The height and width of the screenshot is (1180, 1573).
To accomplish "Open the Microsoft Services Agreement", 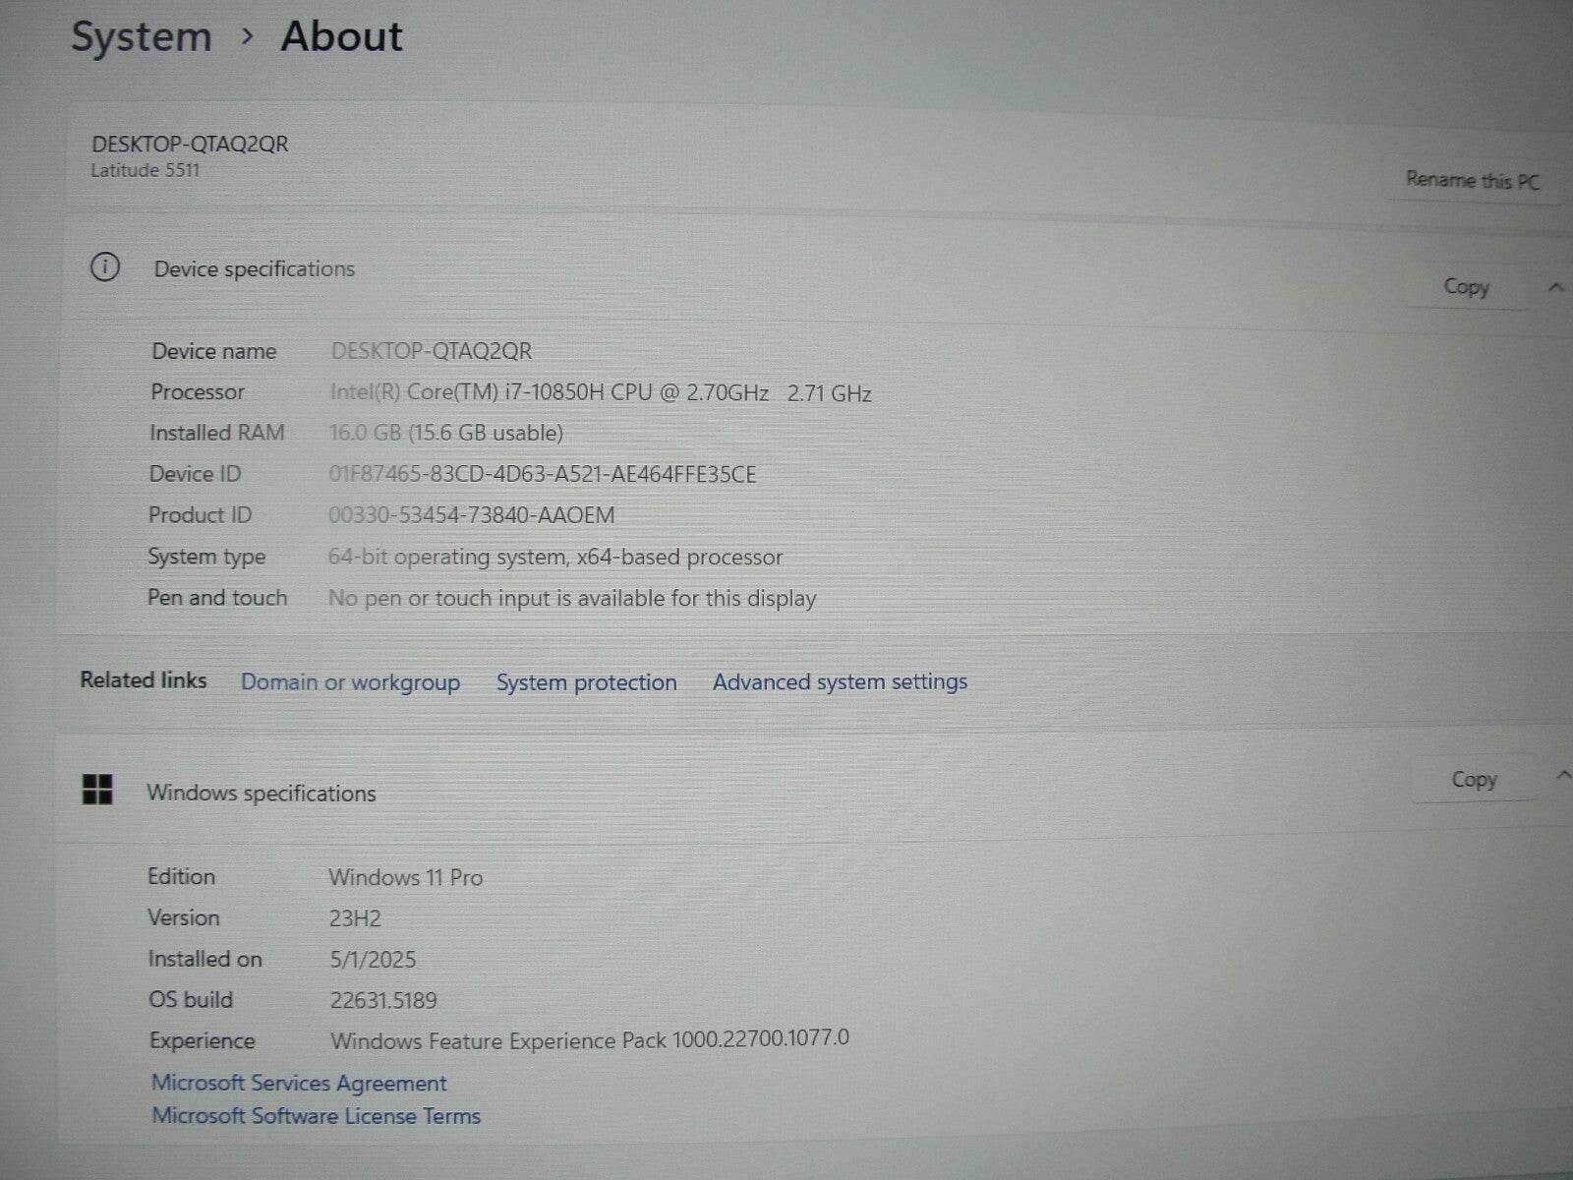I will point(299,1083).
